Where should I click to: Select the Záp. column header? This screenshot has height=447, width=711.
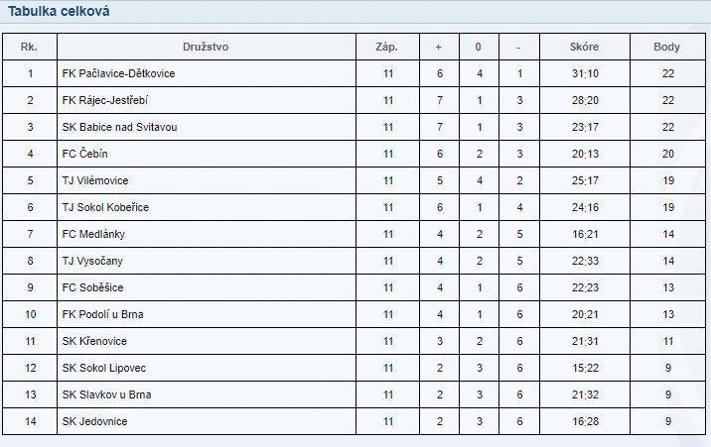pyautogui.click(x=387, y=47)
